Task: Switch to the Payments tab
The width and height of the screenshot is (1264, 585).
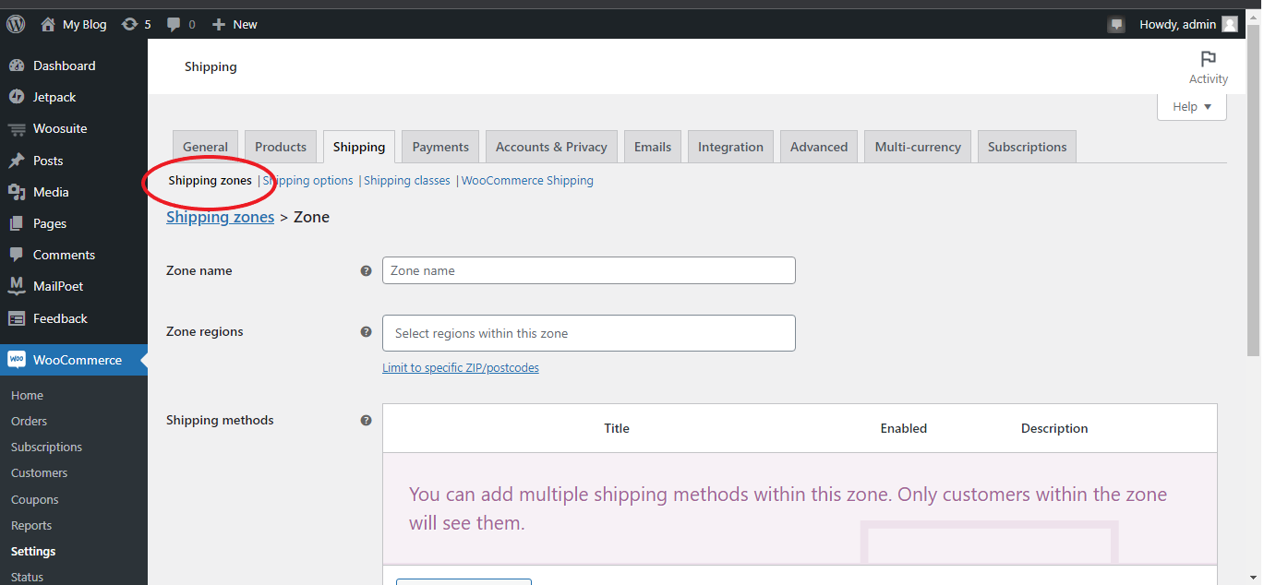Action: coord(440,147)
